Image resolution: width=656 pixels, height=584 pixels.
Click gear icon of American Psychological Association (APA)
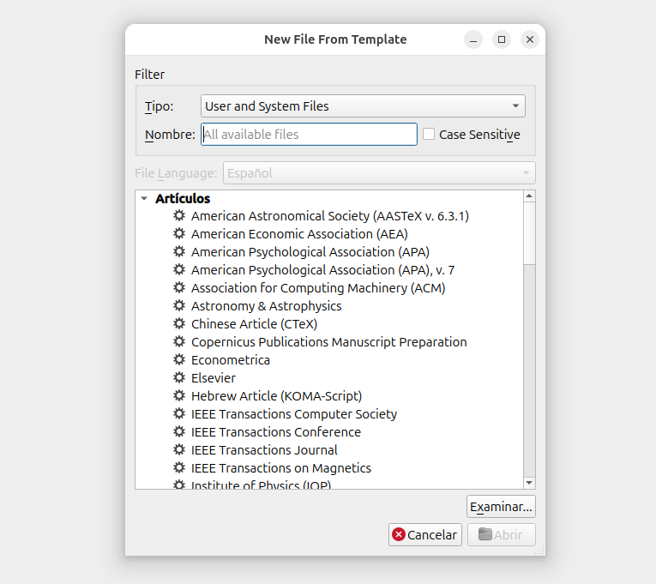pyautogui.click(x=179, y=252)
